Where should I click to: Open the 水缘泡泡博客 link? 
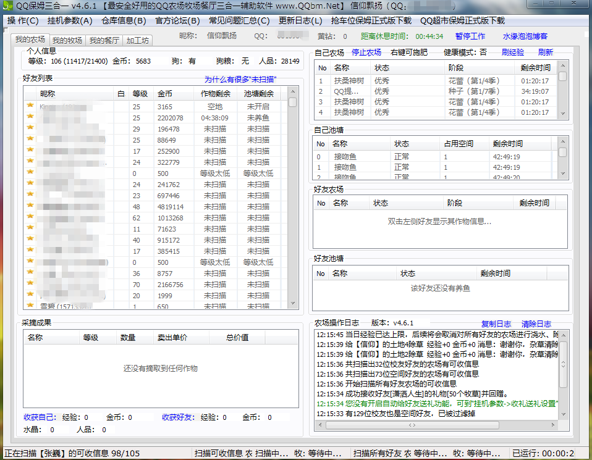point(525,36)
